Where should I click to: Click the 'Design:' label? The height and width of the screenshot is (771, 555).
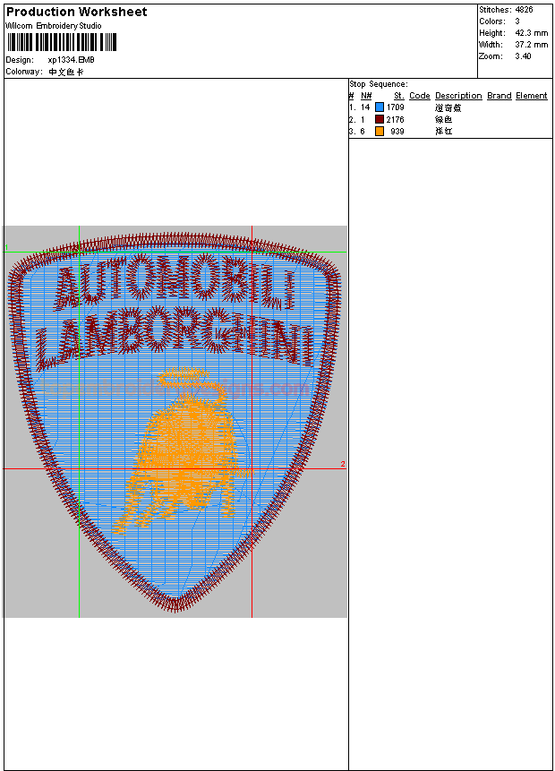20,60
